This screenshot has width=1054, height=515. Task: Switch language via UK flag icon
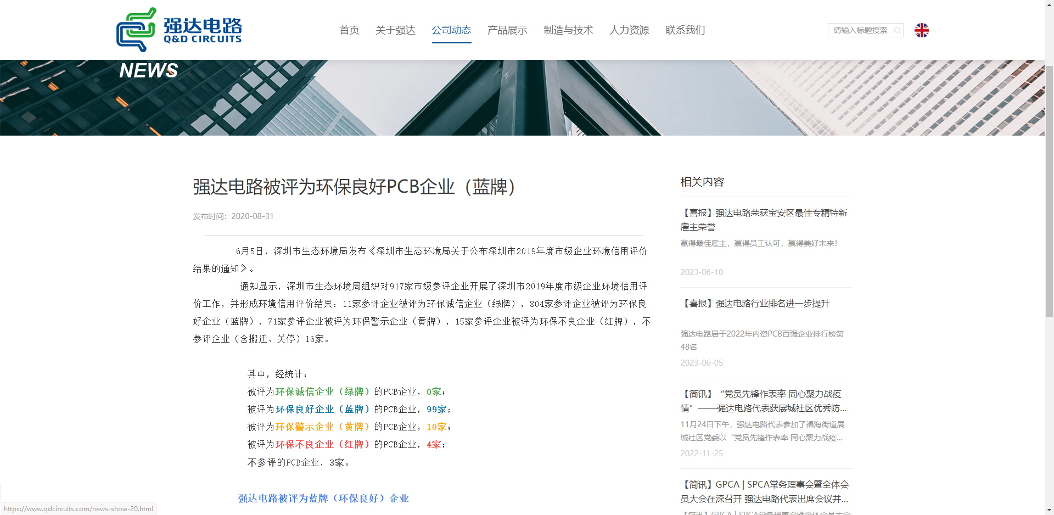921,30
